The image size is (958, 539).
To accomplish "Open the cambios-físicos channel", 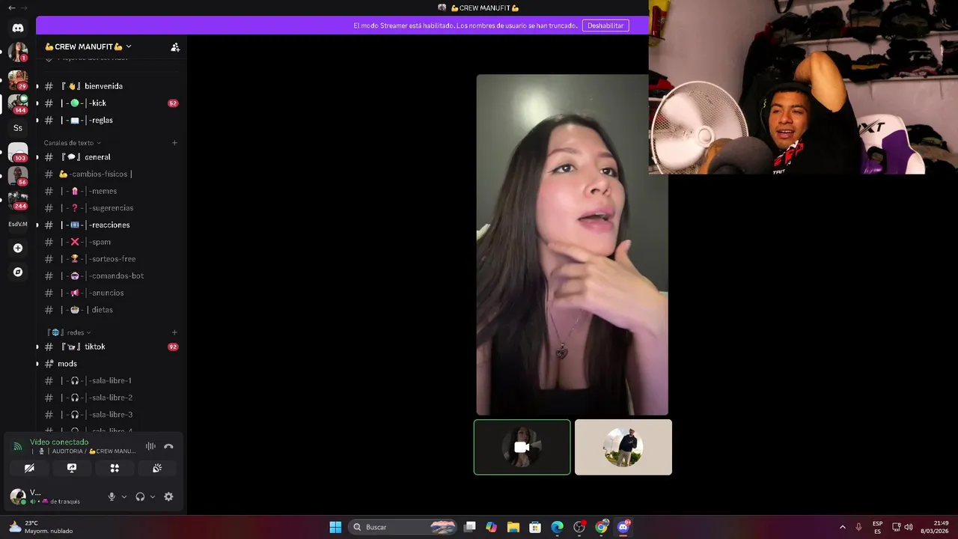I will pos(111,174).
